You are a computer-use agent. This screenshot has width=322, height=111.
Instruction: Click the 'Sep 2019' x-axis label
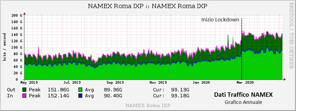[x=115, y=83]
